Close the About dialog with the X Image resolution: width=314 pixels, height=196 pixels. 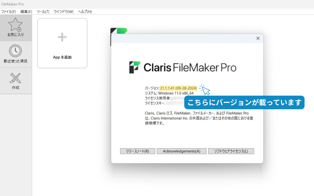[258, 38]
